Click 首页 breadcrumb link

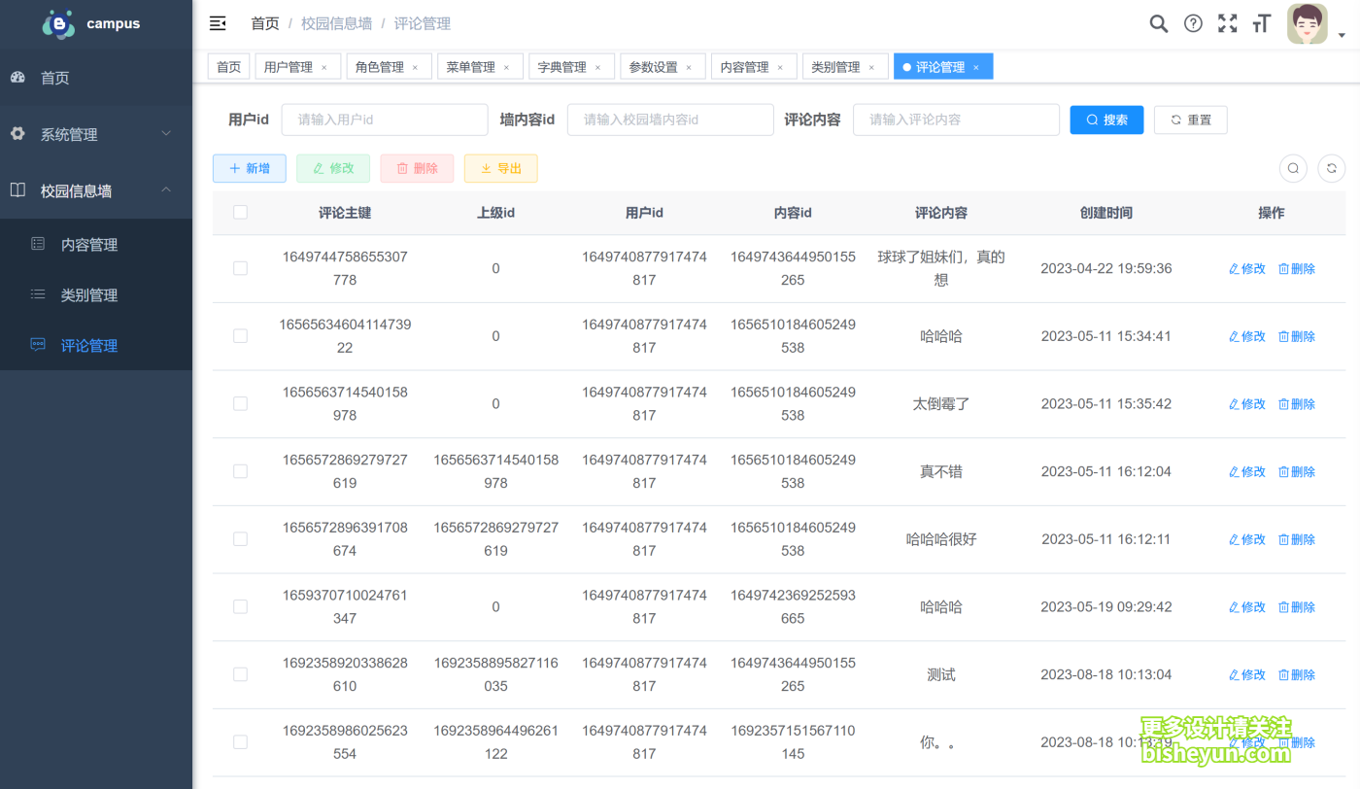point(265,23)
